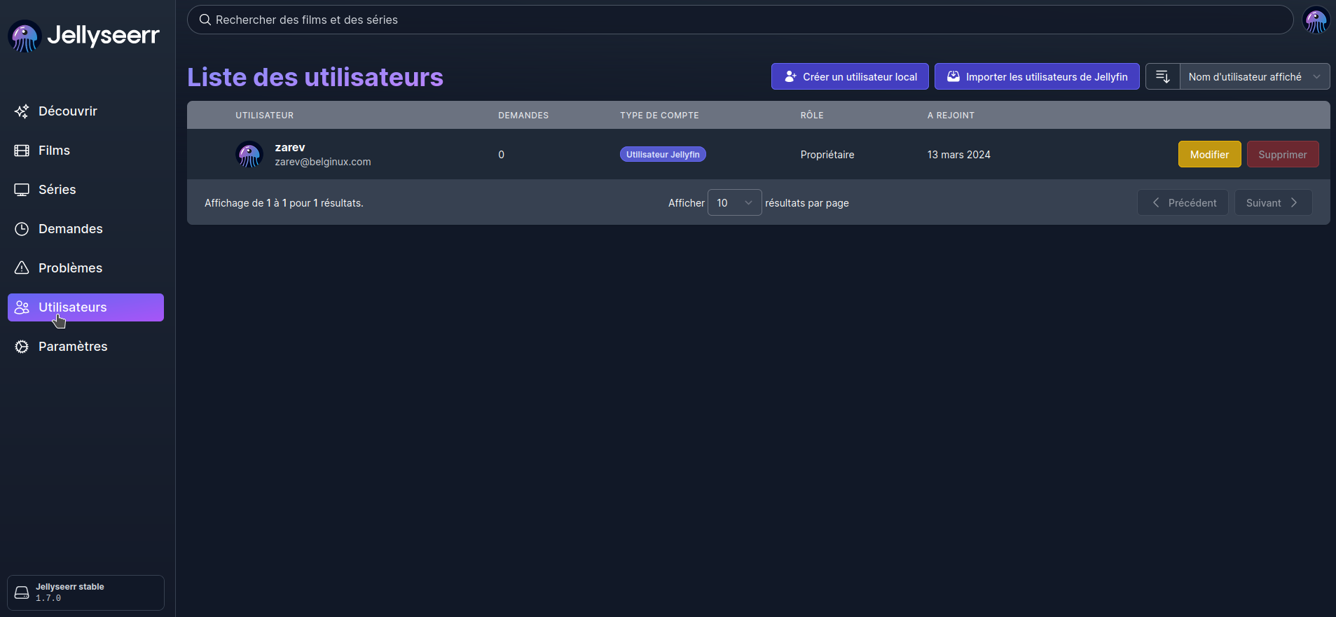Viewport: 1336px width, 617px height.
Task: Click the sort direction icon
Action: (1163, 76)
